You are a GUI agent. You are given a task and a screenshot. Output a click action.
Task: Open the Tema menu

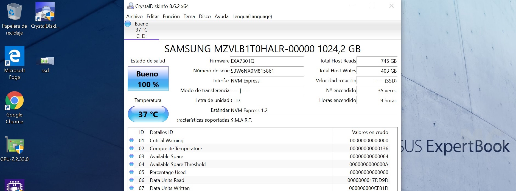tap(189, 16)
